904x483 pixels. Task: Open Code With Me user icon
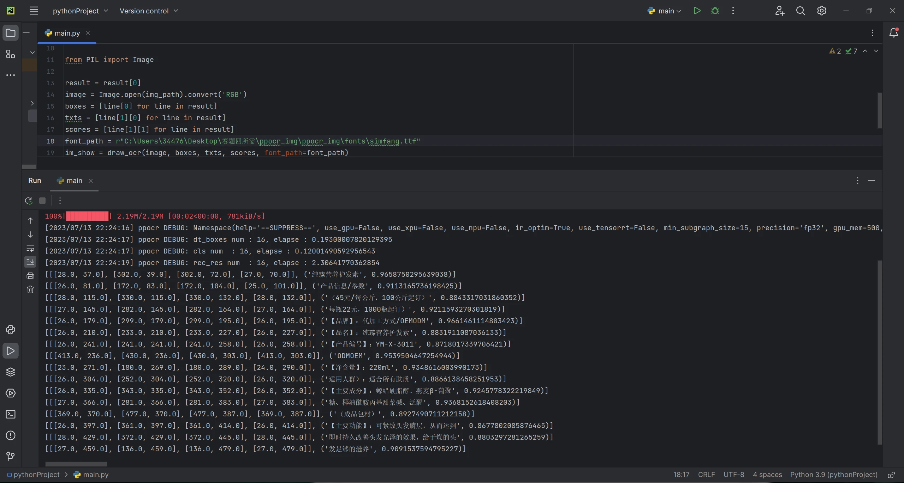pos(780,11)
